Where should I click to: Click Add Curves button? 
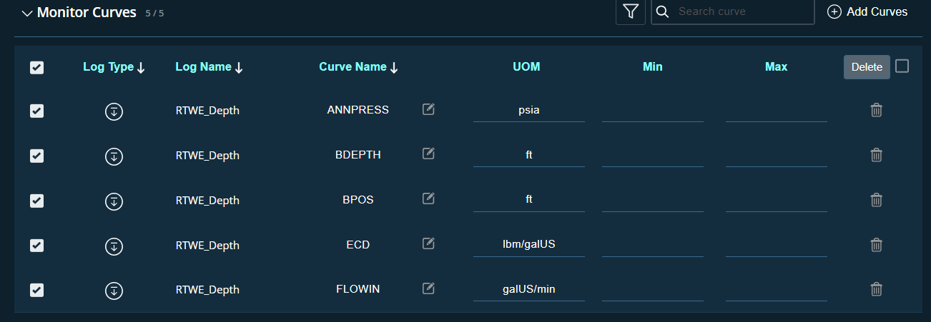coord(867,12)
